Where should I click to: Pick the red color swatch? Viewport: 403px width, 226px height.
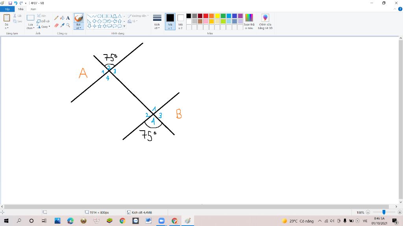coord(206,16)
